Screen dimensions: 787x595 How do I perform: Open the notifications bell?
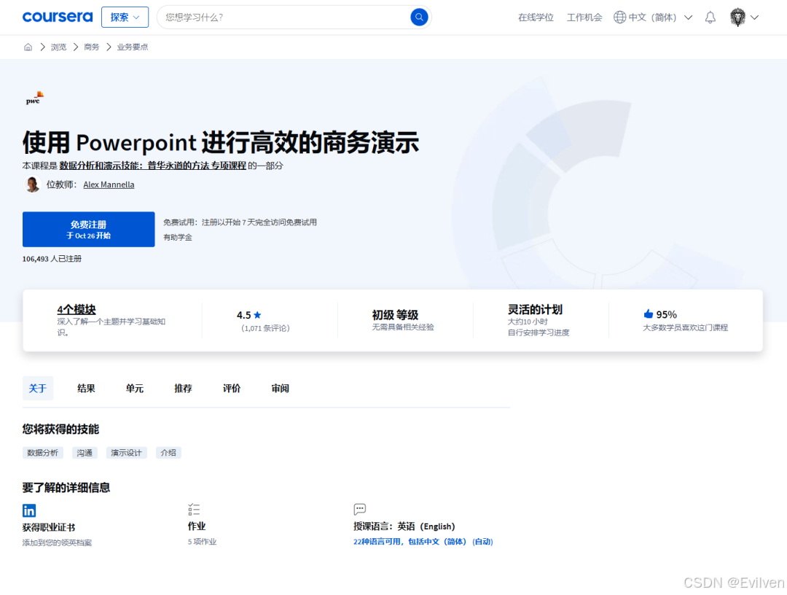(x=710, y=17)
